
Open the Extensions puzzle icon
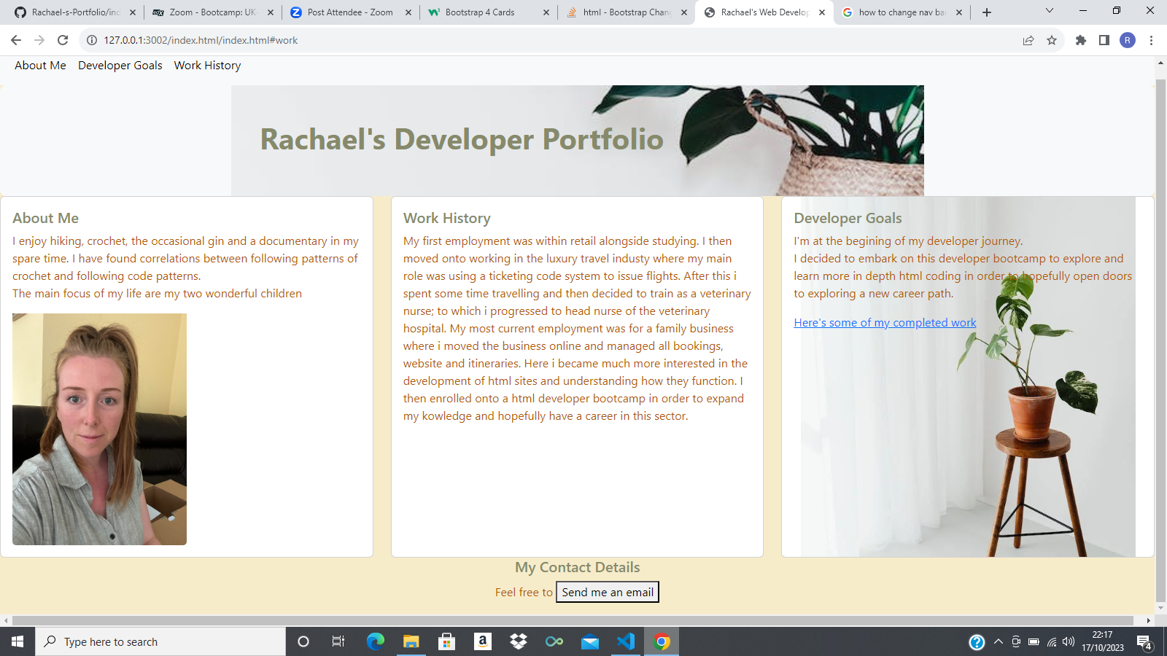1081,40
